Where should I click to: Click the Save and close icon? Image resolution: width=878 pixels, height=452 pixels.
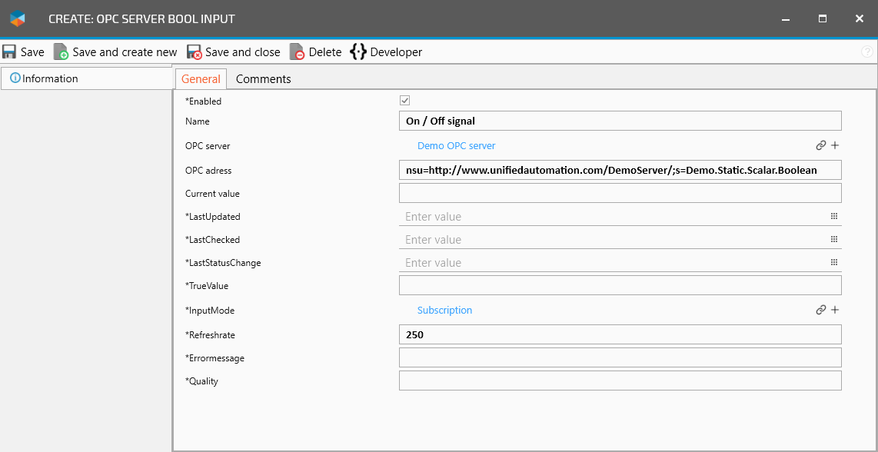[195, 52]
